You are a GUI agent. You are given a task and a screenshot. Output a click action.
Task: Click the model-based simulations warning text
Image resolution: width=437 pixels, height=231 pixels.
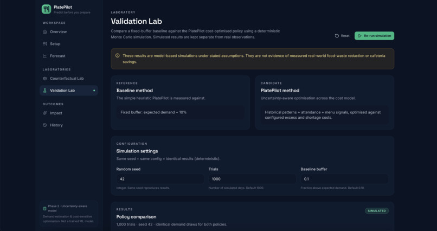point(254,59)
